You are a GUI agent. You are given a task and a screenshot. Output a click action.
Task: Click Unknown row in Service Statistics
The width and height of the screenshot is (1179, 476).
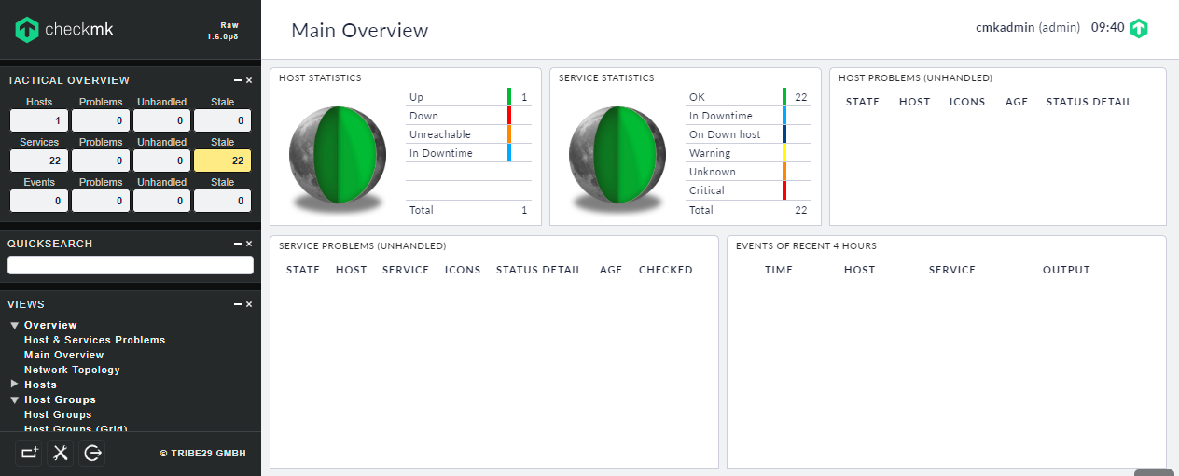coord(748,172)
